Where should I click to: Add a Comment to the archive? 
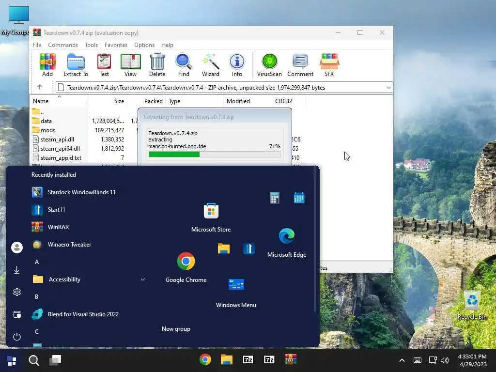[300, 65]
